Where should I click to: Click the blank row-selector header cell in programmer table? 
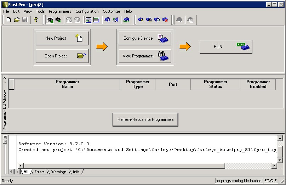11,84
